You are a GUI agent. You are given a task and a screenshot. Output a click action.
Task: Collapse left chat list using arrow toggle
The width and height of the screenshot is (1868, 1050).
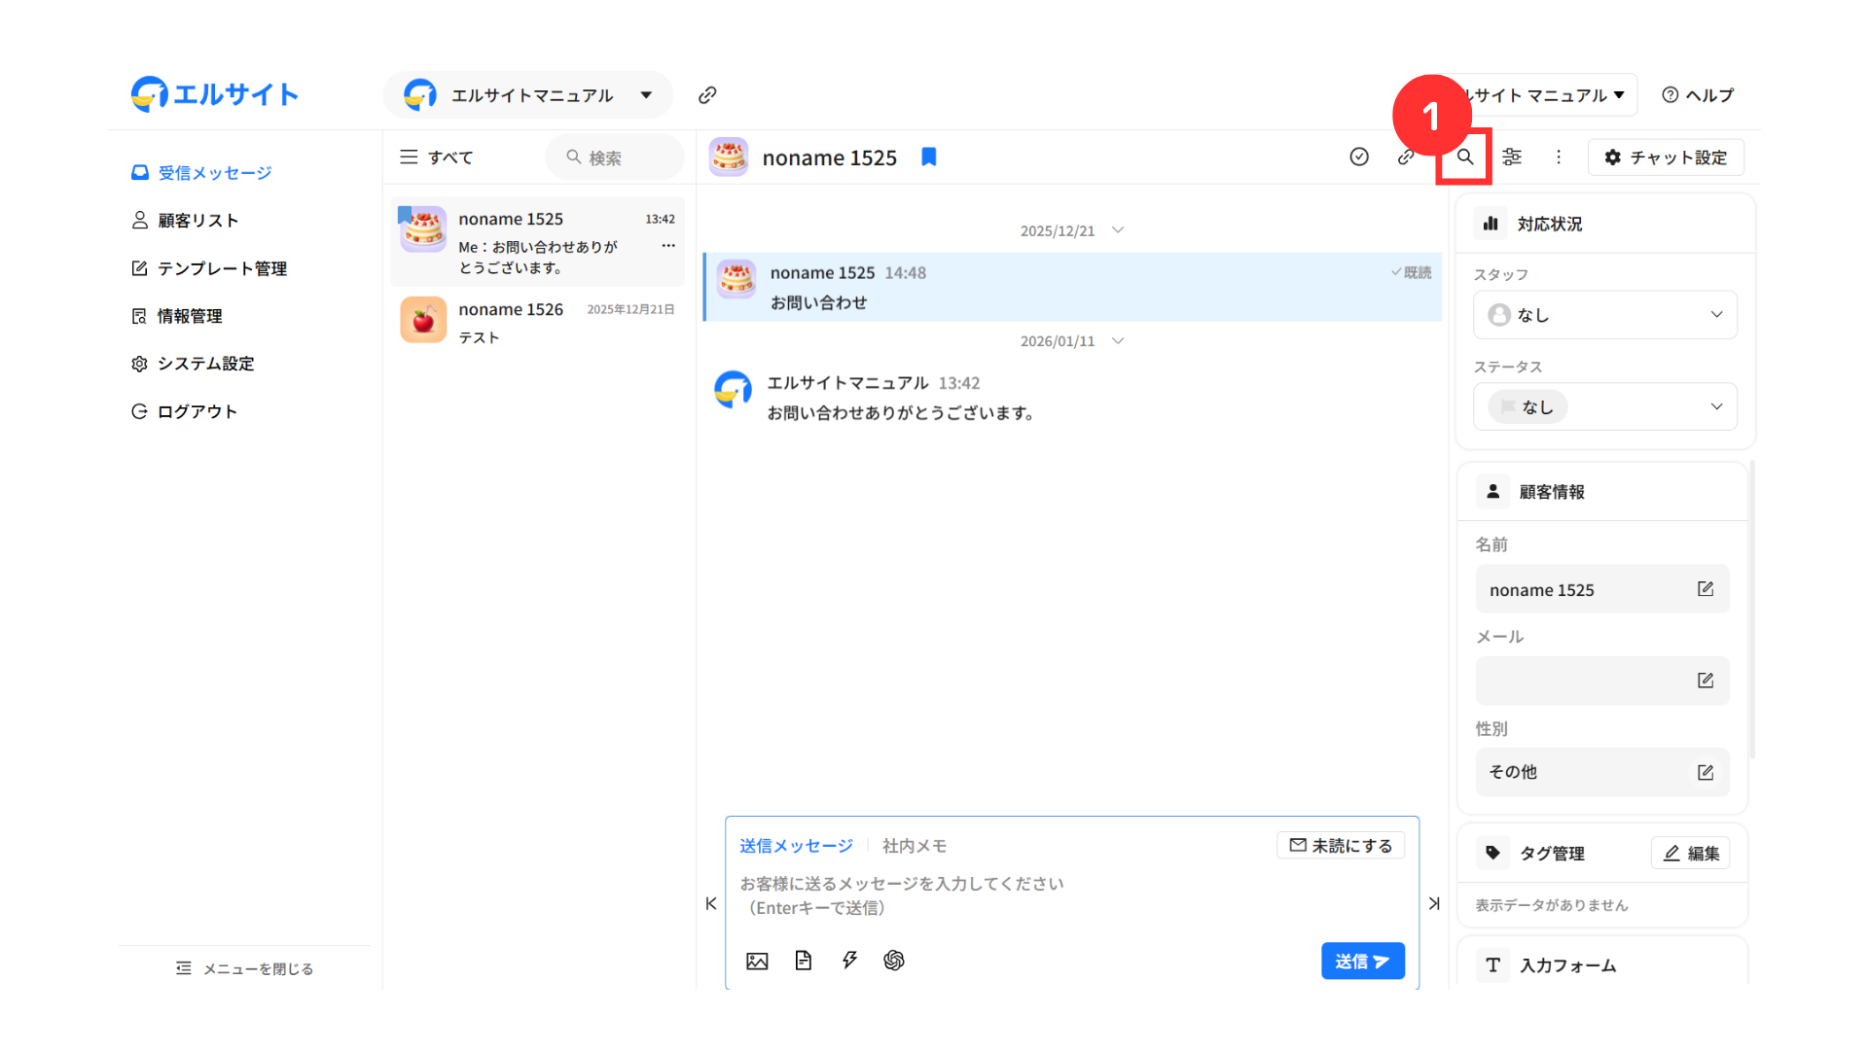711,903
